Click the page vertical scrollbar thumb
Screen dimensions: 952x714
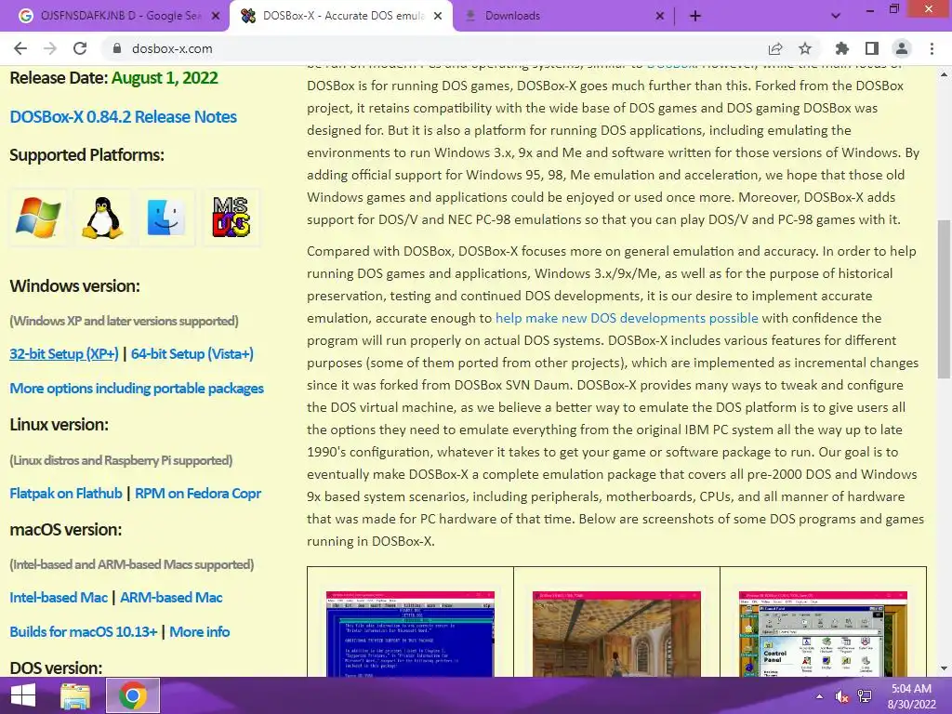(944, 299)
